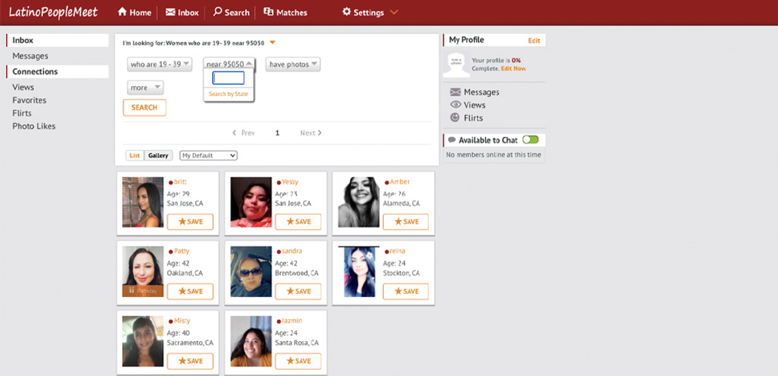
Task: Save reina's profile
Action: pos(406,292)
